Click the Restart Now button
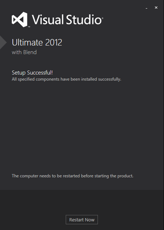This screenshot has width=164, height=230. 82,220
